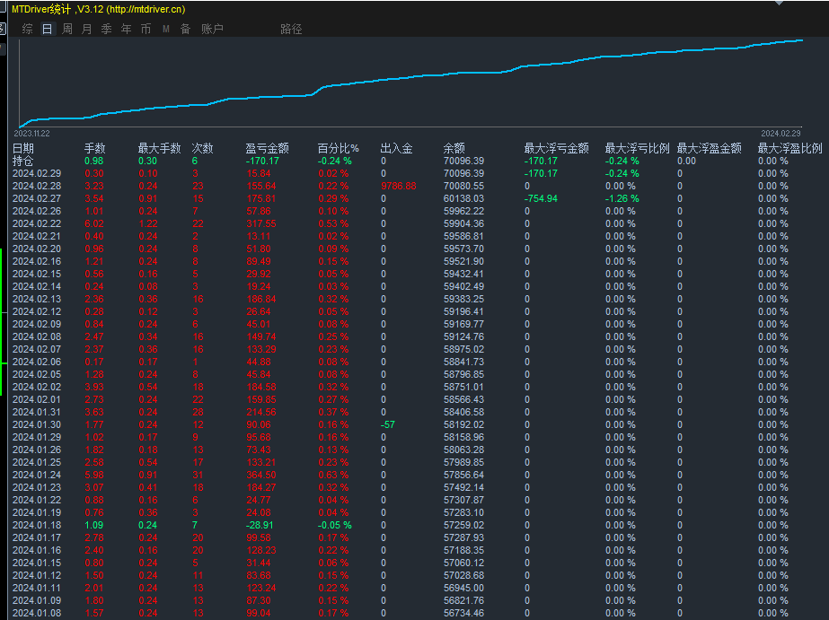Select the 2024.02.28 row

point(37,186)
